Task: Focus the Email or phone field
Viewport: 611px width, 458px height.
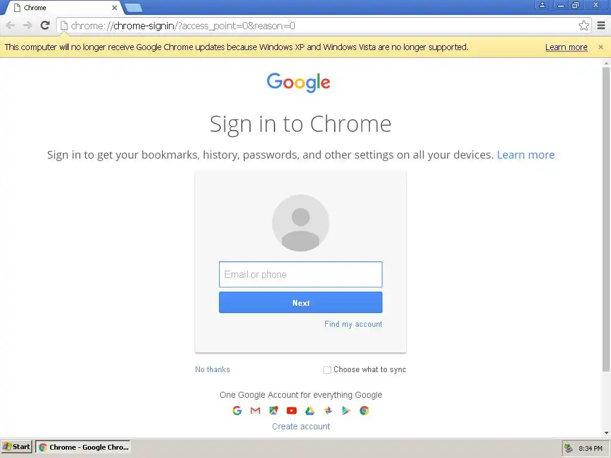Action: click(x=301, y=274)
